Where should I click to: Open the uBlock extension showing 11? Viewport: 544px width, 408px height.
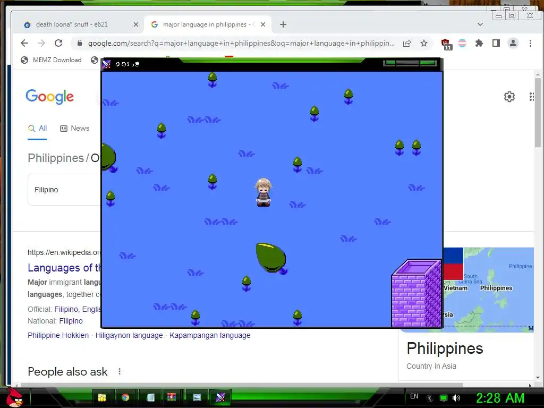[446, 44]
